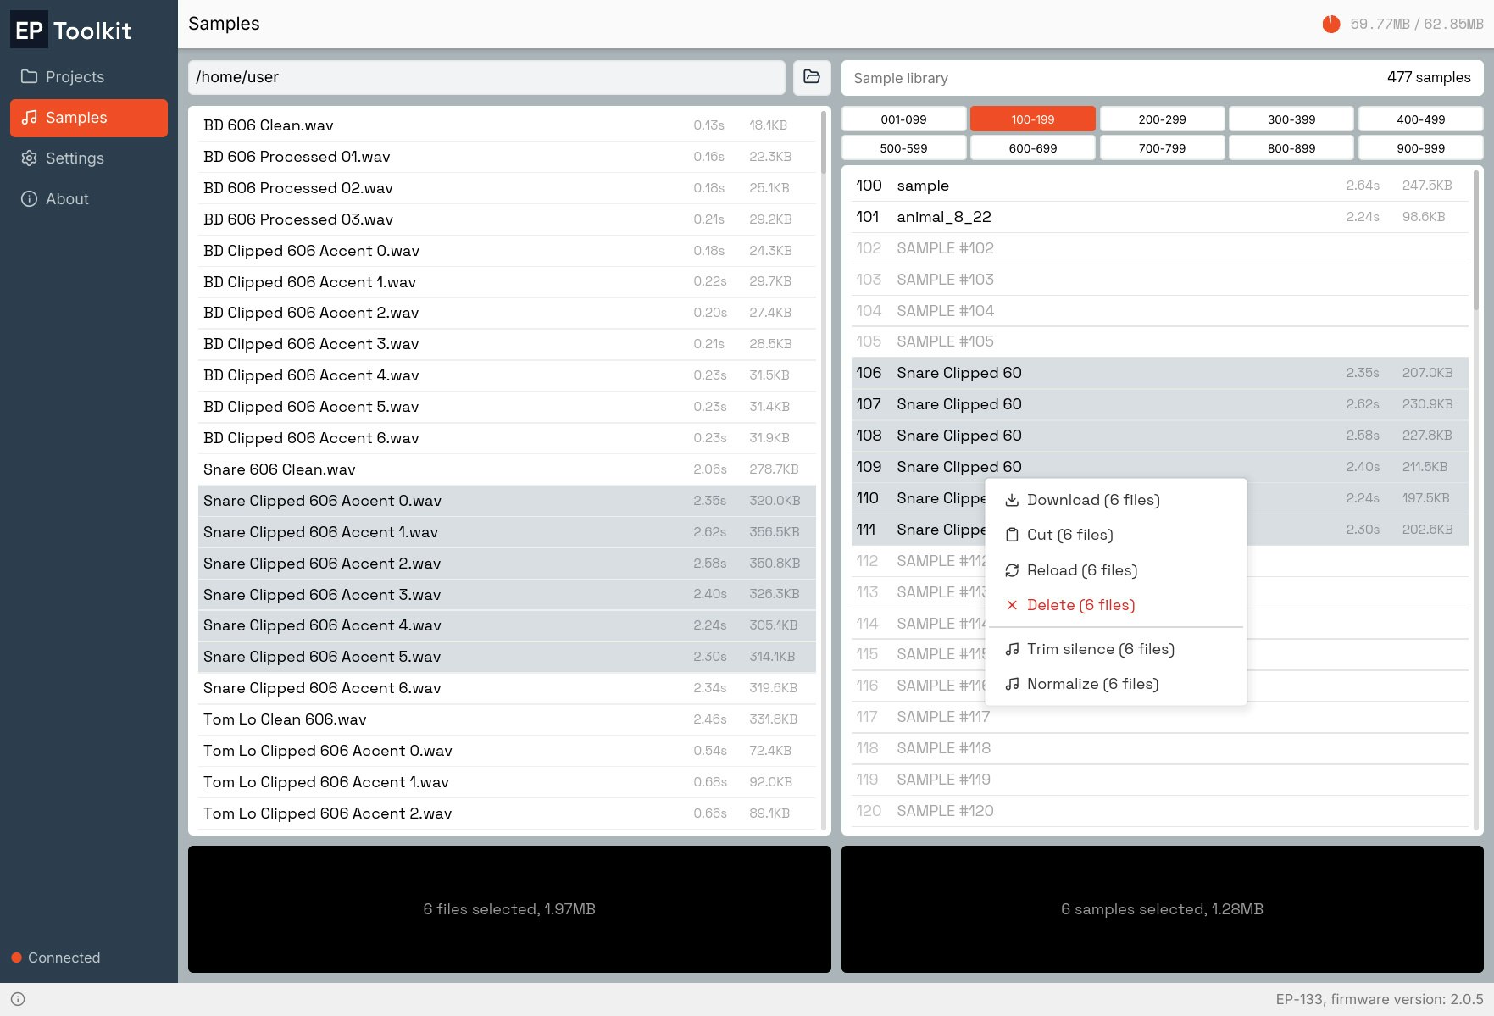Switch to the 900-999 sample bank
Viewport: 1494px width, 1016px height.
click(x=1421, y=148)
